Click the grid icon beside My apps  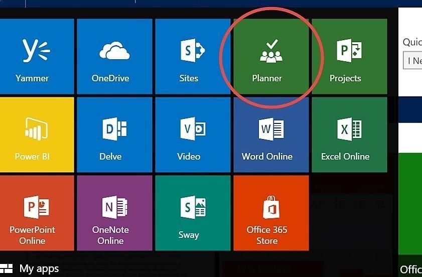pos(7,269)
